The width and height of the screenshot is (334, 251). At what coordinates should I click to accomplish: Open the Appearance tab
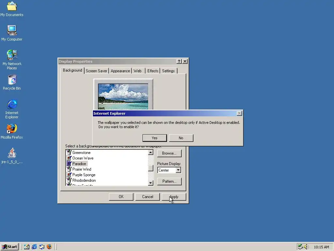pos(120,71)
